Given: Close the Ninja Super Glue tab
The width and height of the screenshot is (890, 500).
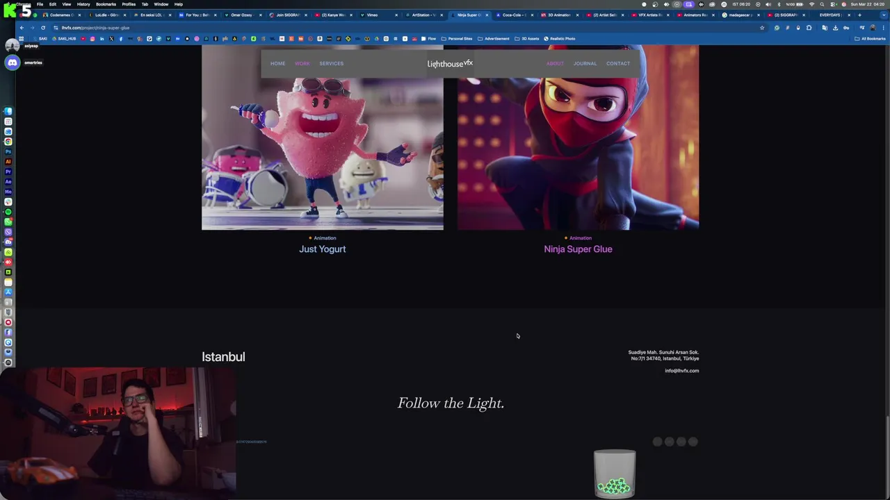Looking at the screenshot, I should pos(487,15).
